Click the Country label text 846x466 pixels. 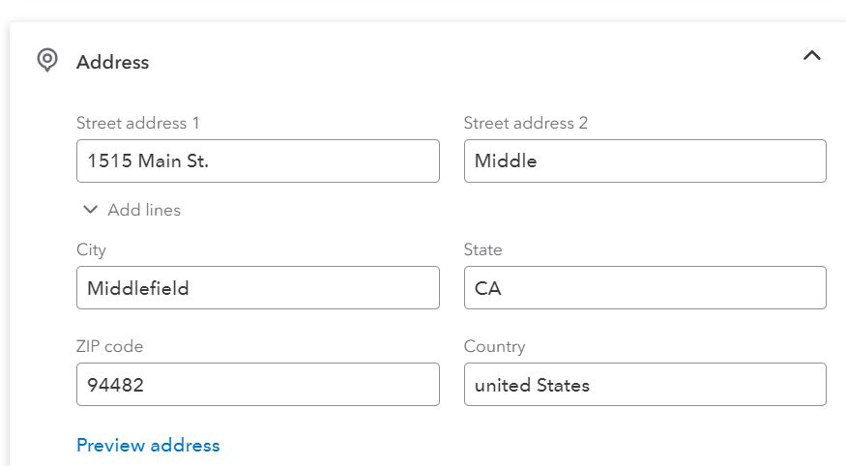pyautogui.click(x=494, y=346)
